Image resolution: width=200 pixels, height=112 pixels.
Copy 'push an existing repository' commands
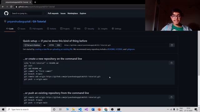172,97
